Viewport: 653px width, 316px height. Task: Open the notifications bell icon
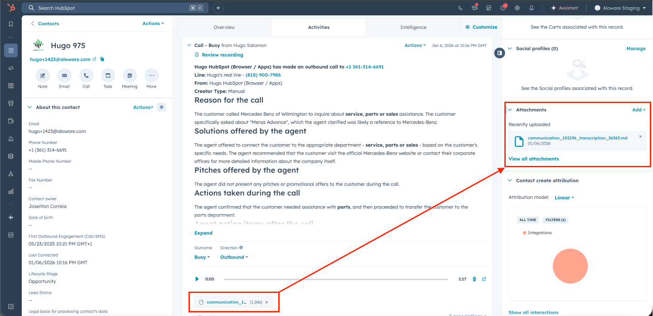click(532, 8)
